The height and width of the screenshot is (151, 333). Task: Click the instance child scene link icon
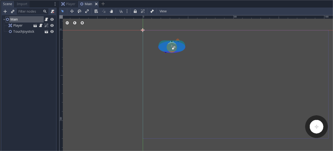pyautogui.click(x=12, y=11)
